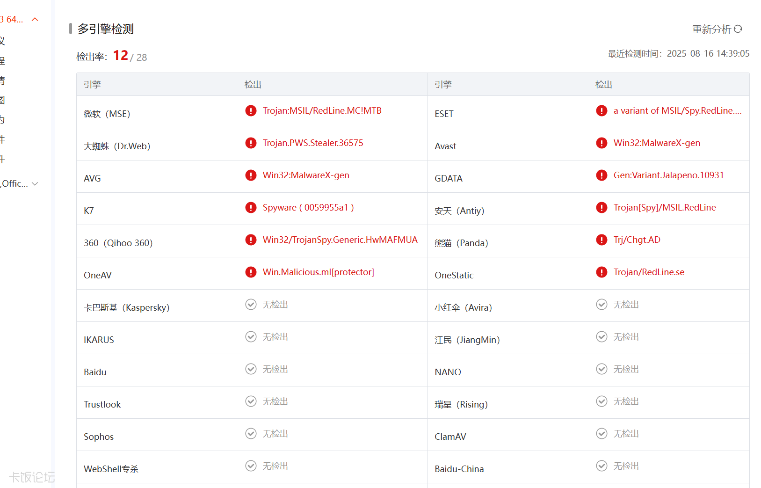
Task: Click gray checkmark icon in Kaspersky row
Action: 251,305
